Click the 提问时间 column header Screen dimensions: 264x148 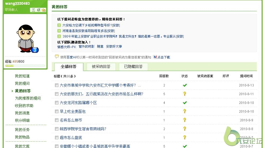click(246, 76)
